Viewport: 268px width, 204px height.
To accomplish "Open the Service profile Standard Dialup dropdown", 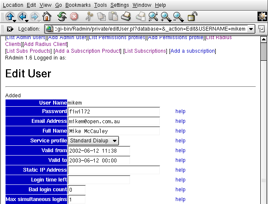I will [x=93, y=141].
